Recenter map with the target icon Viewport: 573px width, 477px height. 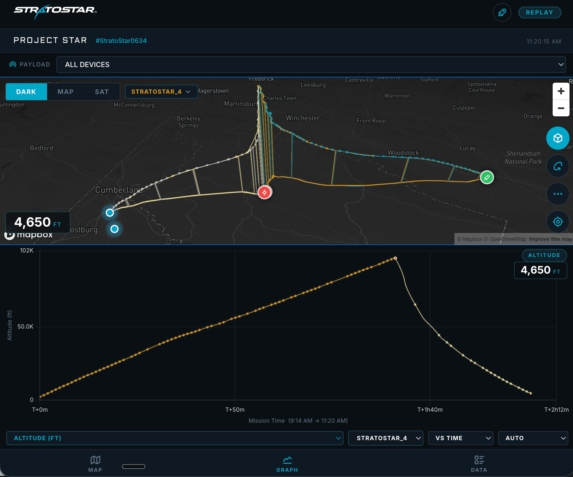point(558,222)
